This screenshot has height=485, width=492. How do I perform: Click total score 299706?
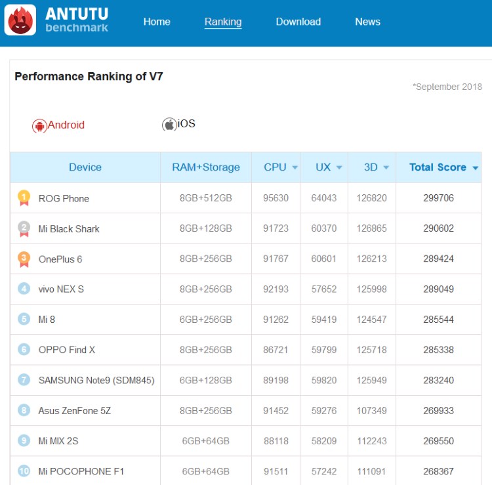[438, 198]
